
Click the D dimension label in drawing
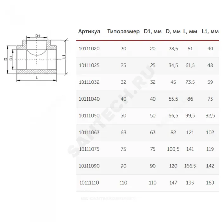6,59
